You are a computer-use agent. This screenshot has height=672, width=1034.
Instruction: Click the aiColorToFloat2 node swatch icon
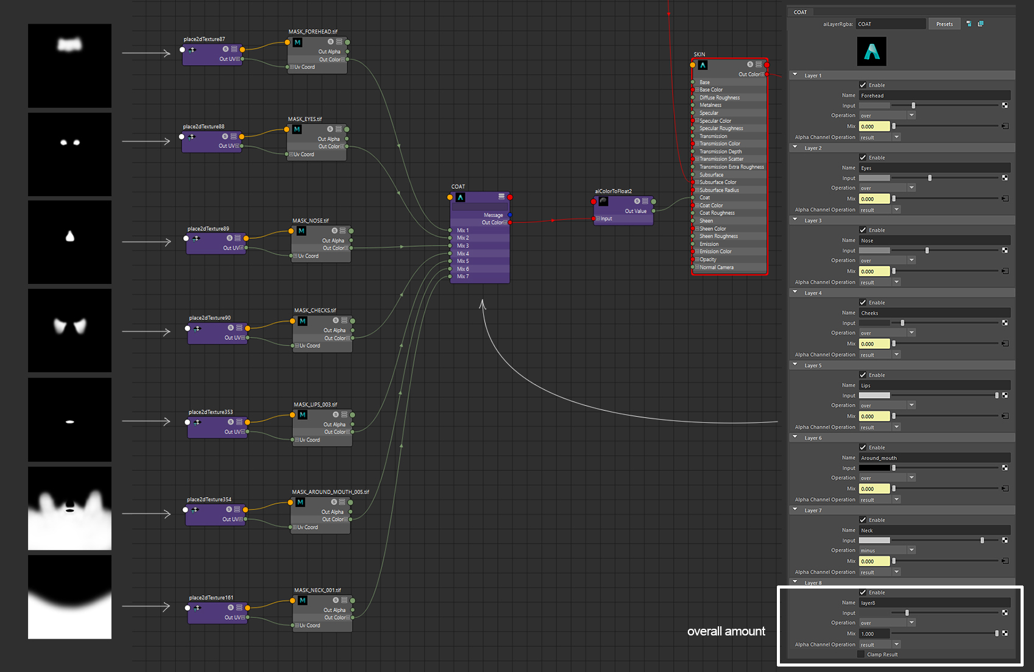coord(603,201)
